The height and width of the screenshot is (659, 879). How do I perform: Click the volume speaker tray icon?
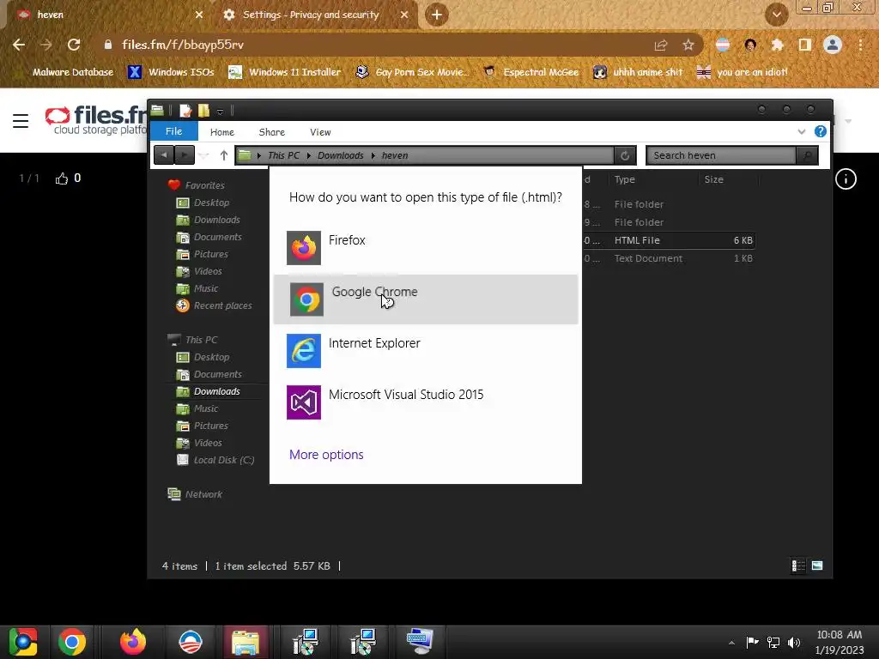click(x=794, y=642)
